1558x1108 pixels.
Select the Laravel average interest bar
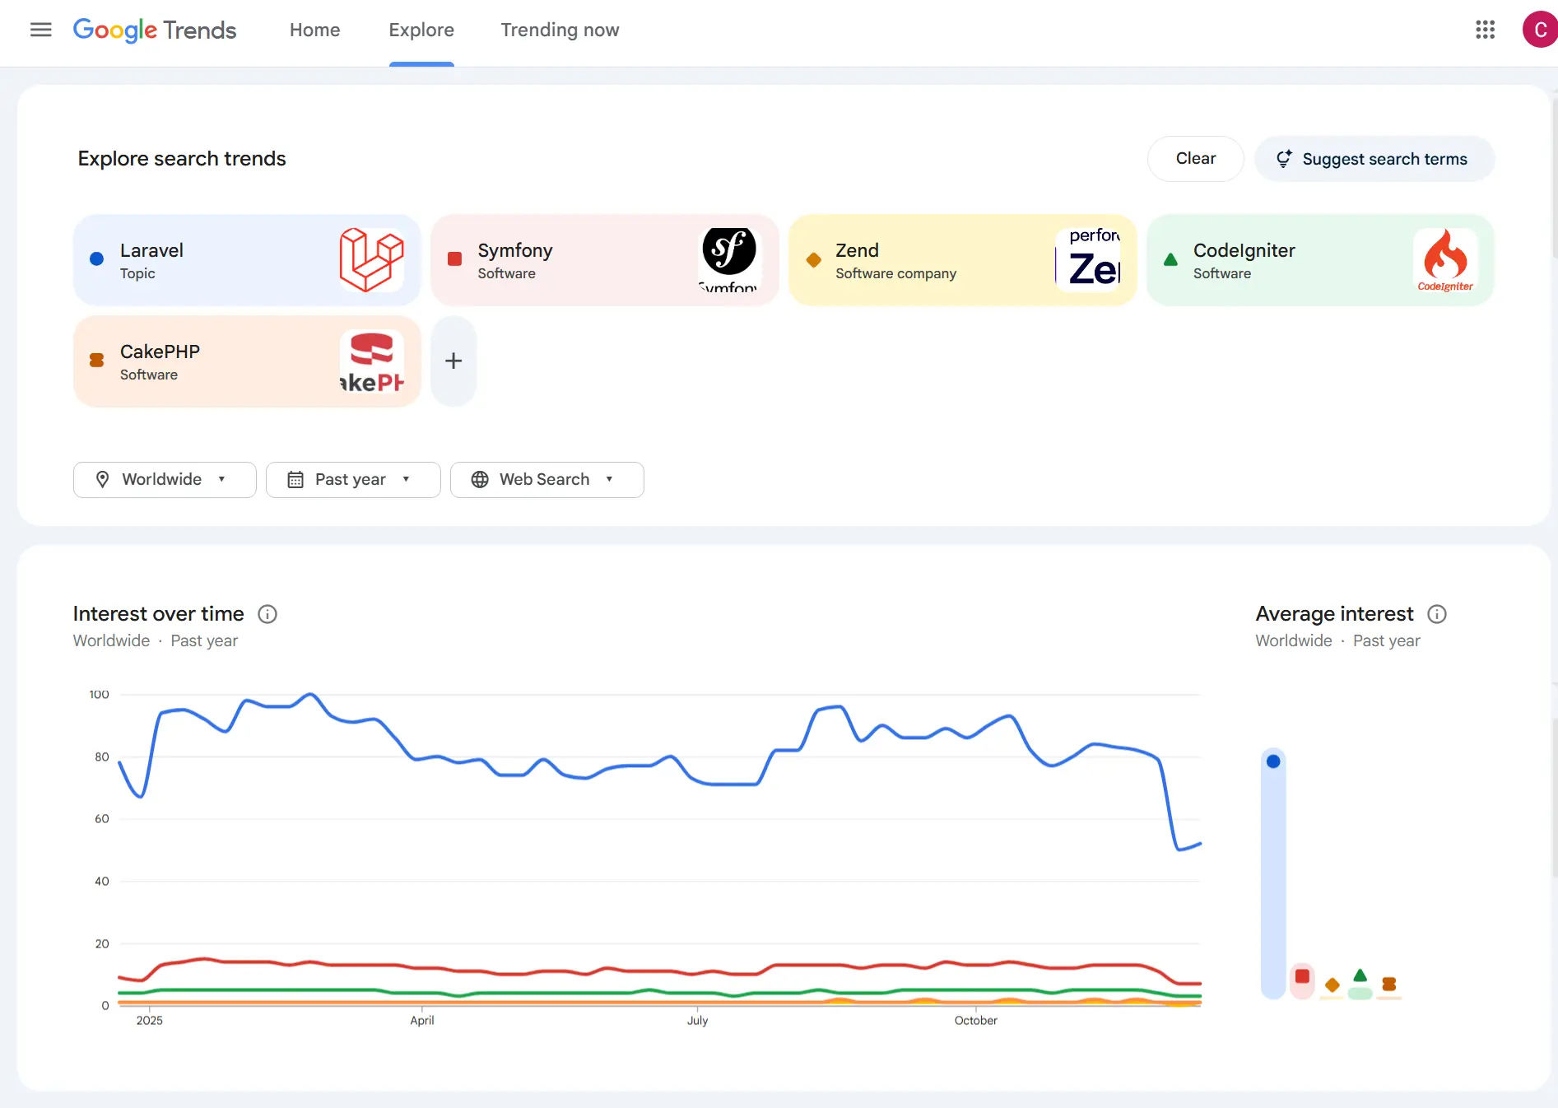pos(1273,873)
